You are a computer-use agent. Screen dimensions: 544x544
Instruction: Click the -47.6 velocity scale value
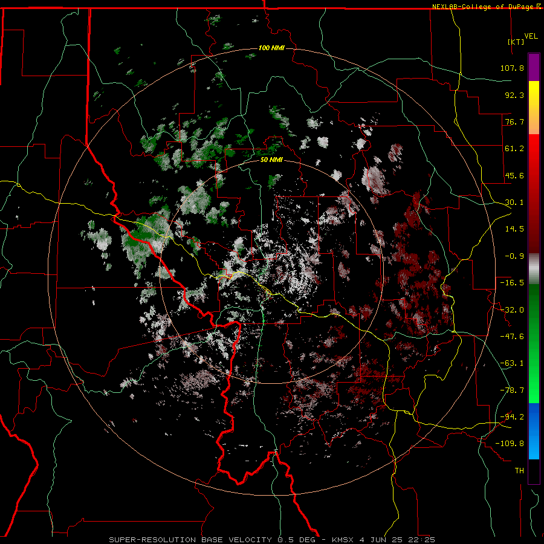(512, 337)
